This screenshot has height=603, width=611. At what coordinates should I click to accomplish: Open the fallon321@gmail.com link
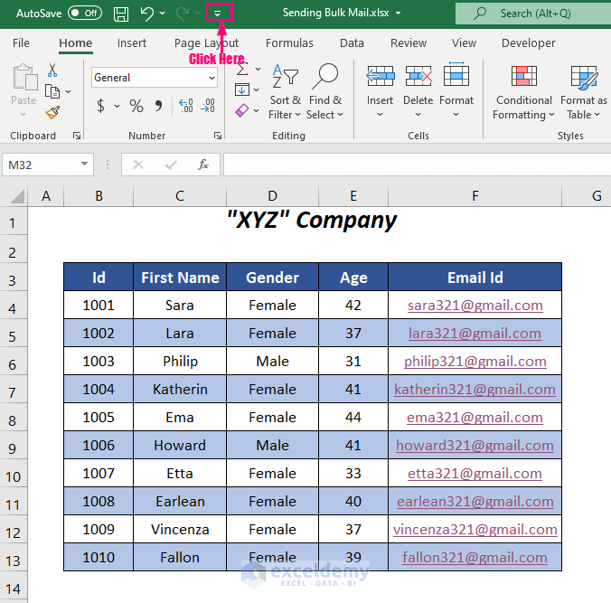475,558
